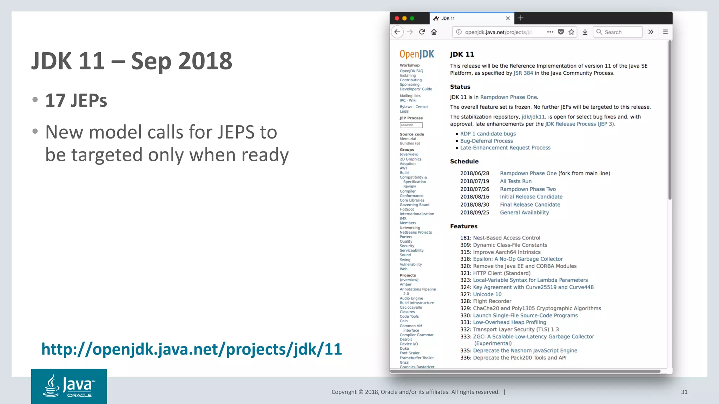Click the horizontal scrollbar at bottom
Viewport: 719px width, 404px height.
pos(525,371)
